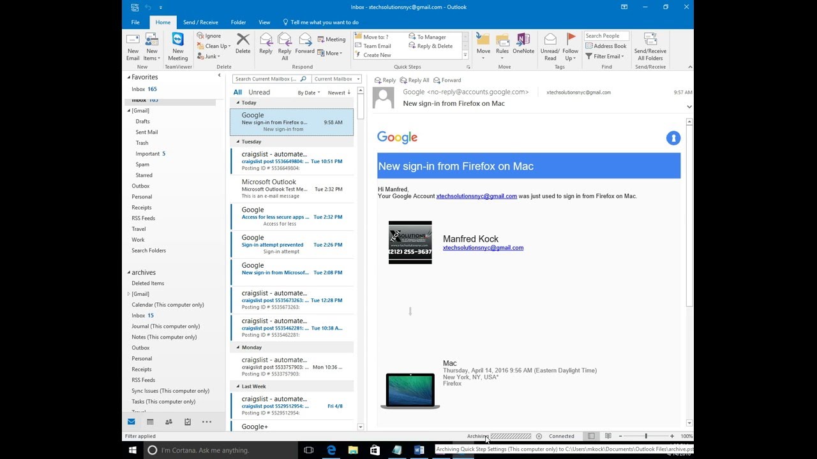
Task: Collapse the archives folder tree
Action: 129,273
